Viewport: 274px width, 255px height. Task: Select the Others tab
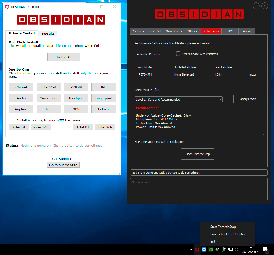(192, 31)
